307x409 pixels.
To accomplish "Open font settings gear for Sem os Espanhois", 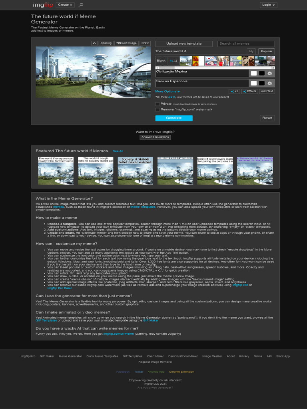I will coord(270,83).
